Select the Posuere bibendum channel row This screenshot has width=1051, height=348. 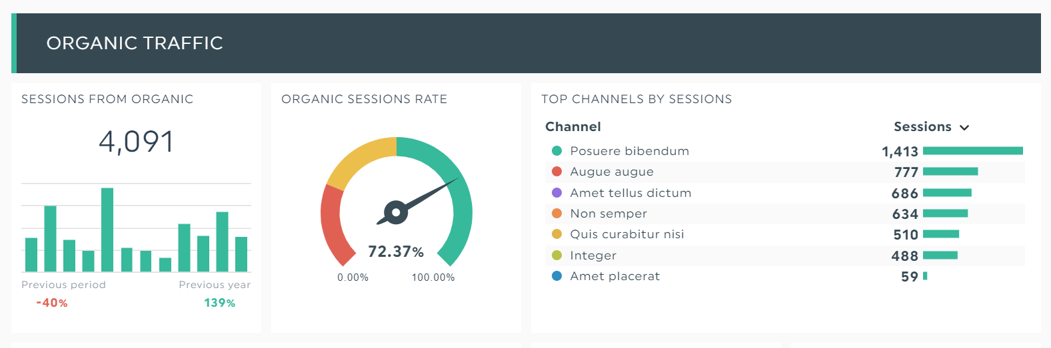(x=784, y=151)
